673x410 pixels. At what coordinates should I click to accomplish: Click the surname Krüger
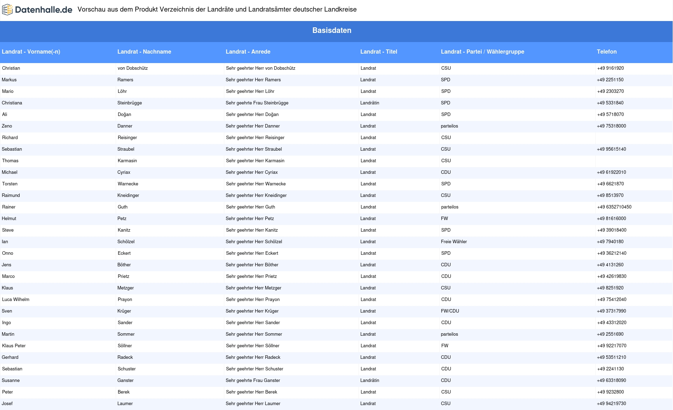pyautogui.click(x=124, y=311)
